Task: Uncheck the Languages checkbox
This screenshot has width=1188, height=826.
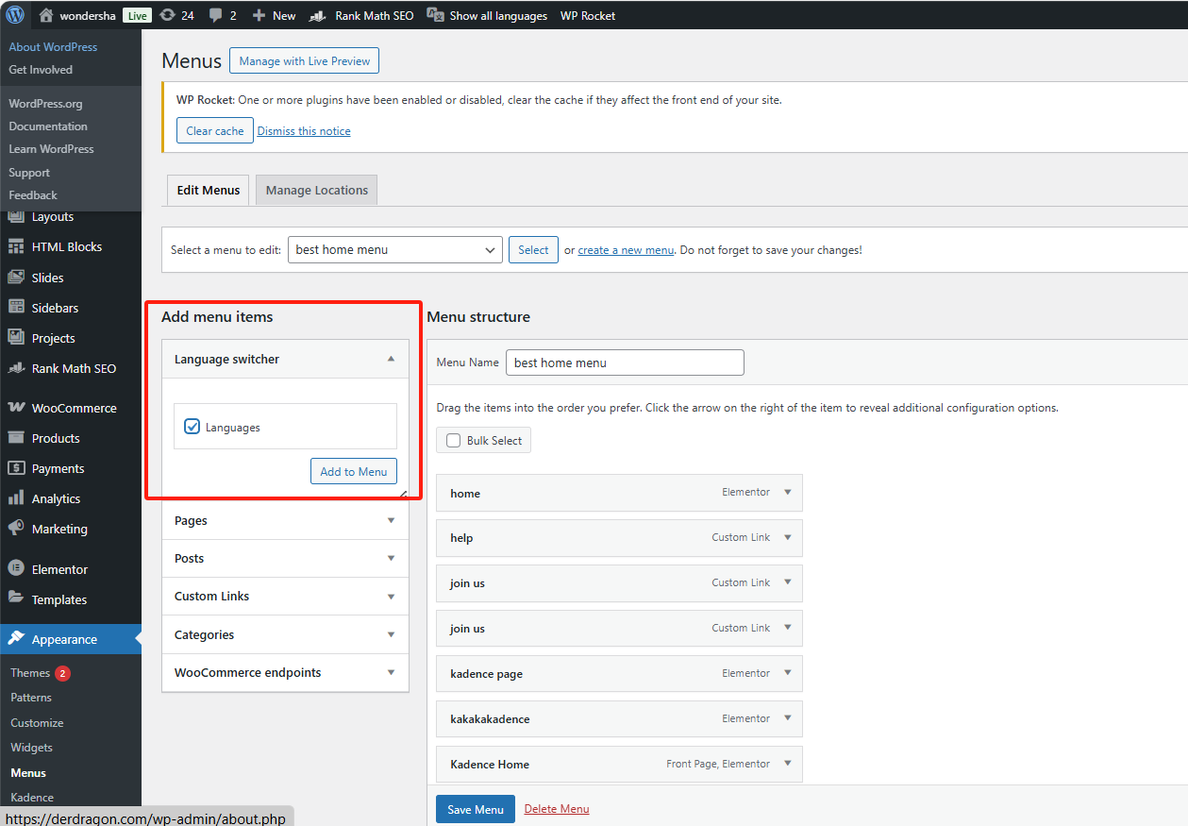Action: [192, 427]
